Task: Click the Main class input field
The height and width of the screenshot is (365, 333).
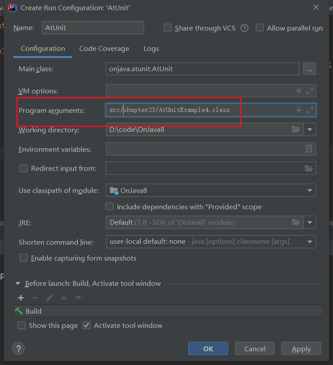Action: tap(202, 69)
